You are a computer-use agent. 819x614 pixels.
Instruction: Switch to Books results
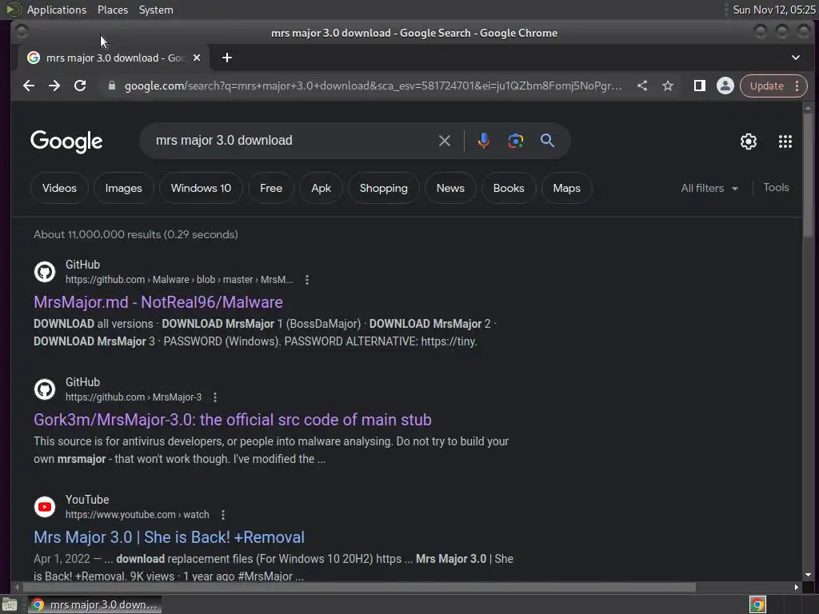coord(509,188)
